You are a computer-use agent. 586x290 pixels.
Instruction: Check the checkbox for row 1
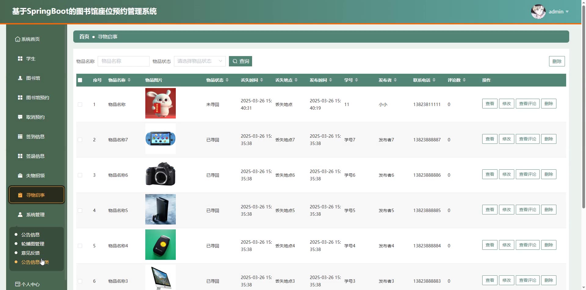[x=80, y=104]
